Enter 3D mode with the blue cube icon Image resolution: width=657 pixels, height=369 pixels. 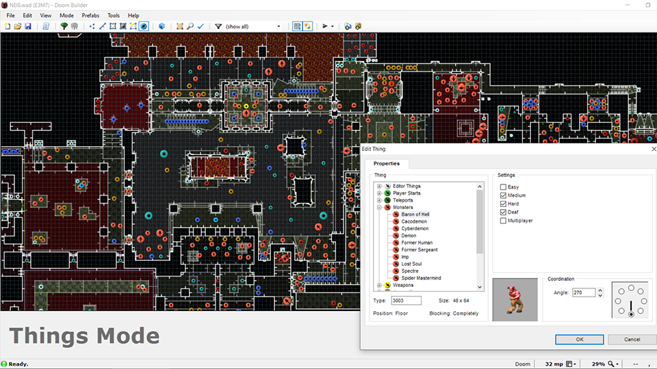162,27
